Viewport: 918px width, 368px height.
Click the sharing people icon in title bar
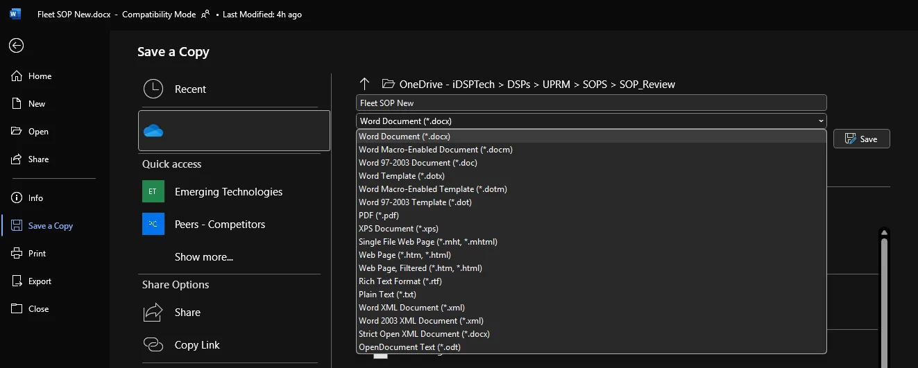(205, 15)
